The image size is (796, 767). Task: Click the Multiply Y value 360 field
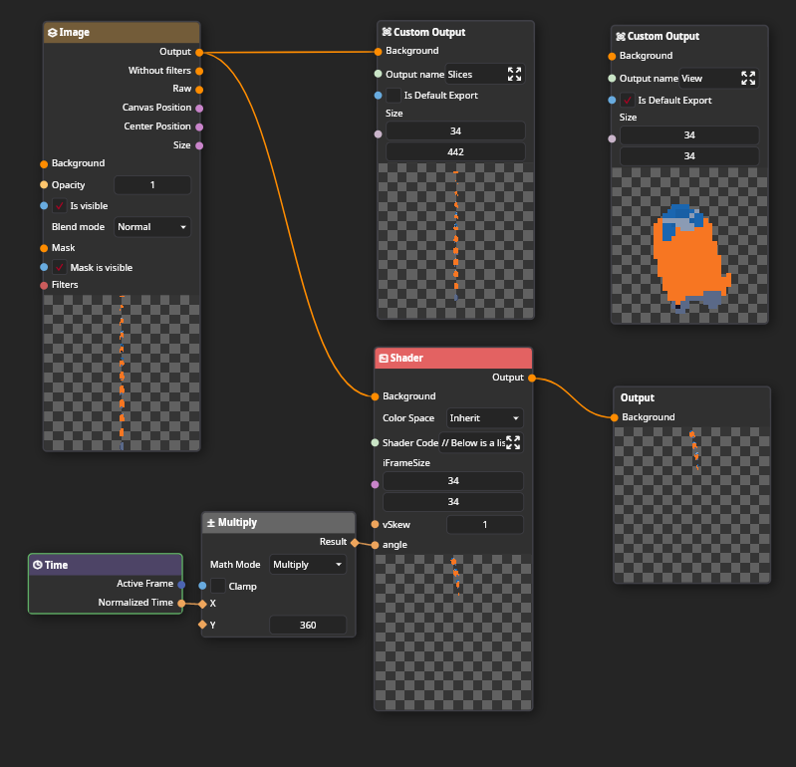pos(308,626)
